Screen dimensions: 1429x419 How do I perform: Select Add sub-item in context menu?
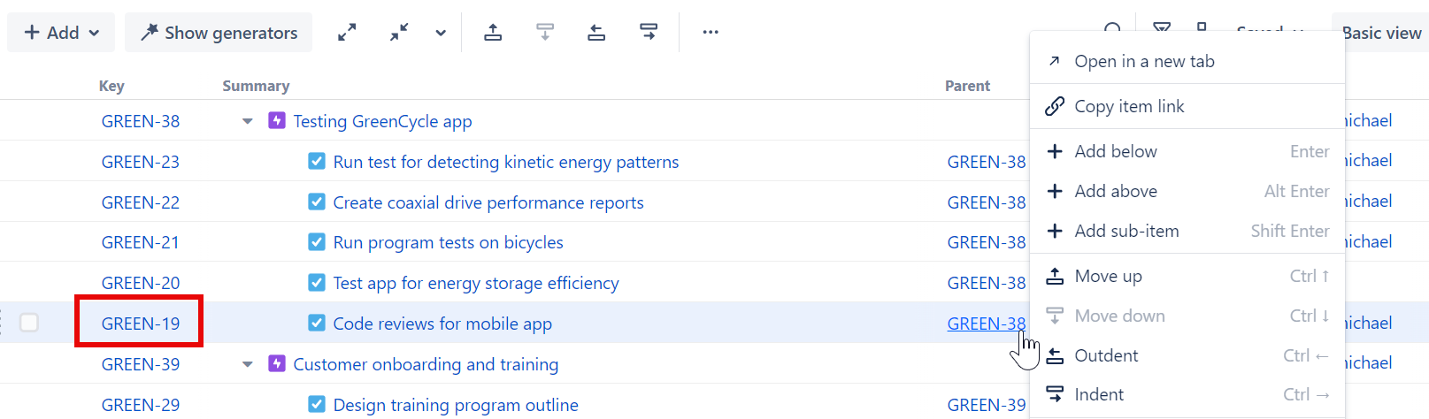click(1126, 231)
